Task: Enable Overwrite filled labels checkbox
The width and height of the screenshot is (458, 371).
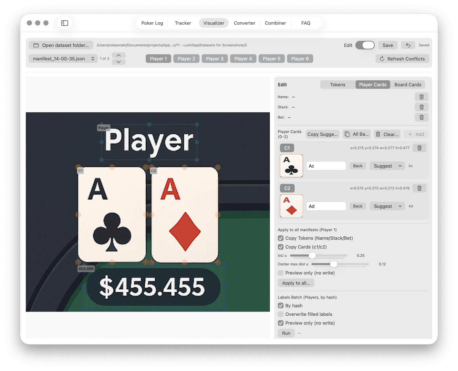Action: (x=281, y=314)
